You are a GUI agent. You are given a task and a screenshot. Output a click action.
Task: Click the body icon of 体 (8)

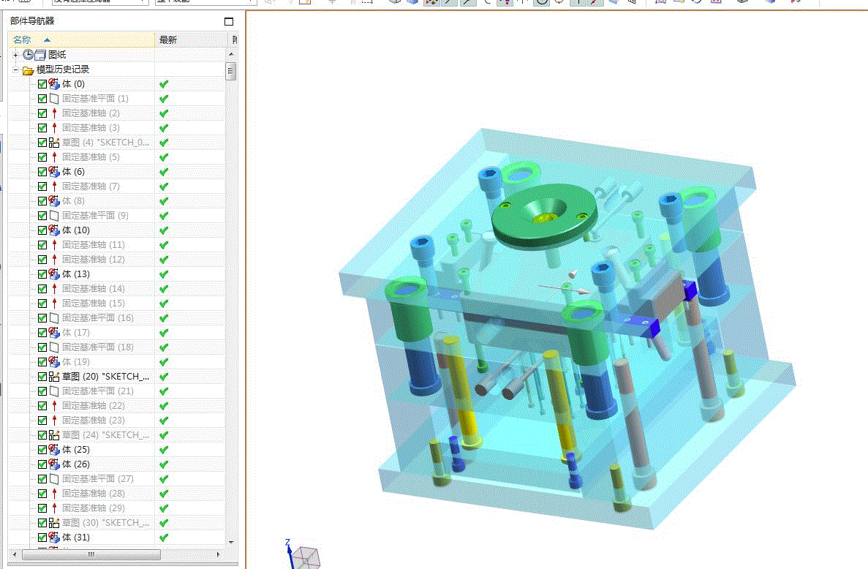click(53, 201)
